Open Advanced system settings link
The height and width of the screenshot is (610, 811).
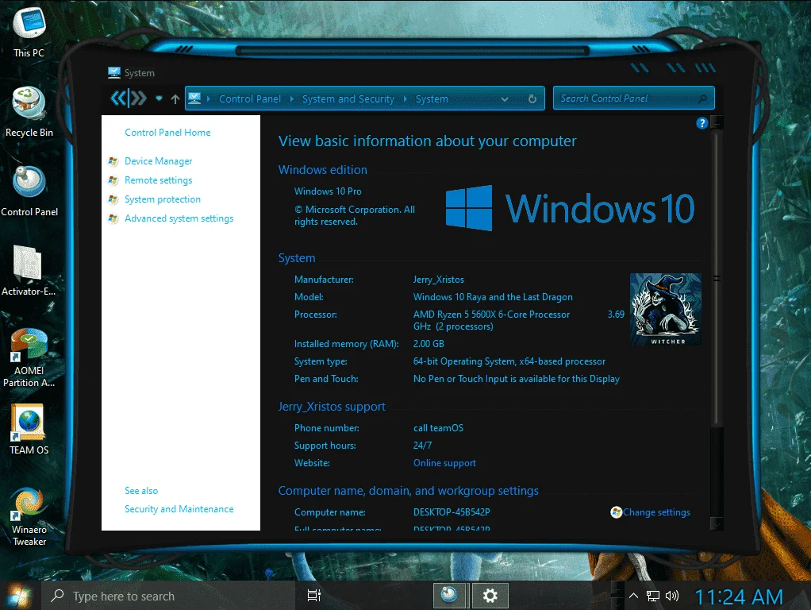tap(179, 218)
